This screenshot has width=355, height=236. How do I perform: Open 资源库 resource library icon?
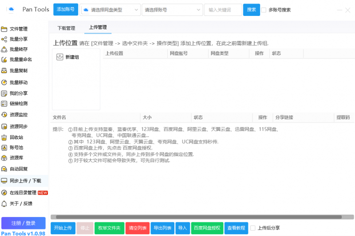click(4, 158)
